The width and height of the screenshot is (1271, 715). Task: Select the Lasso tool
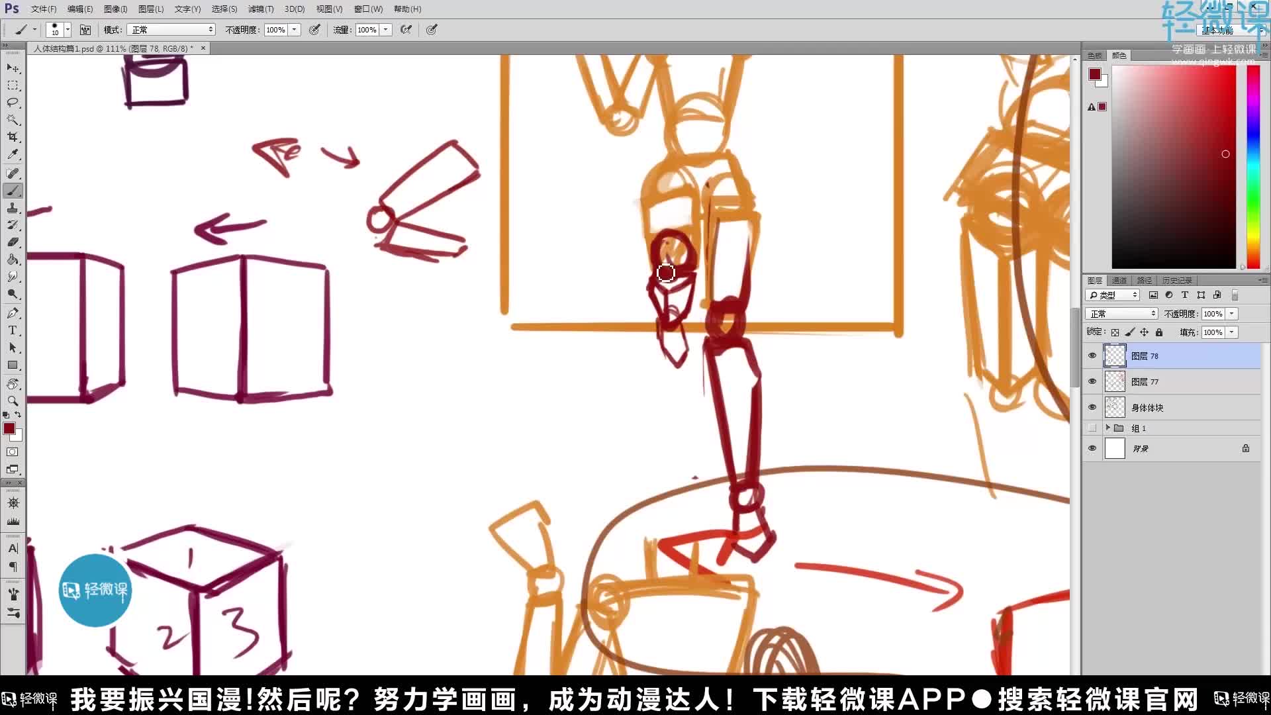(x=13, y=103)
